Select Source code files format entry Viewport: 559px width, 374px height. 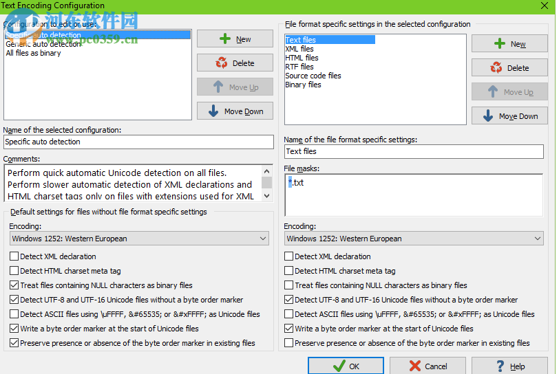click(313, 76)
